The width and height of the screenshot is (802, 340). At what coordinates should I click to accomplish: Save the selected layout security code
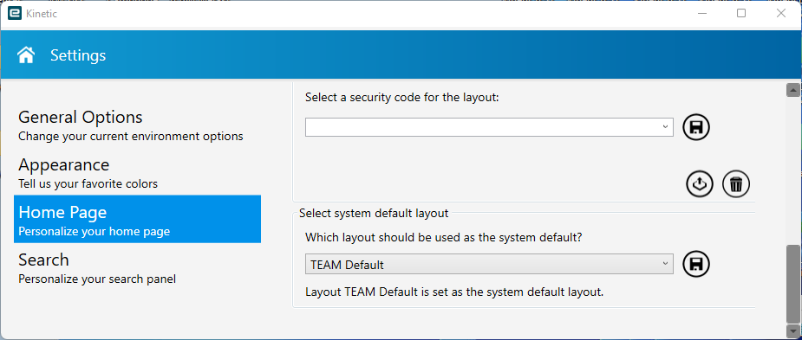(696, 127)
